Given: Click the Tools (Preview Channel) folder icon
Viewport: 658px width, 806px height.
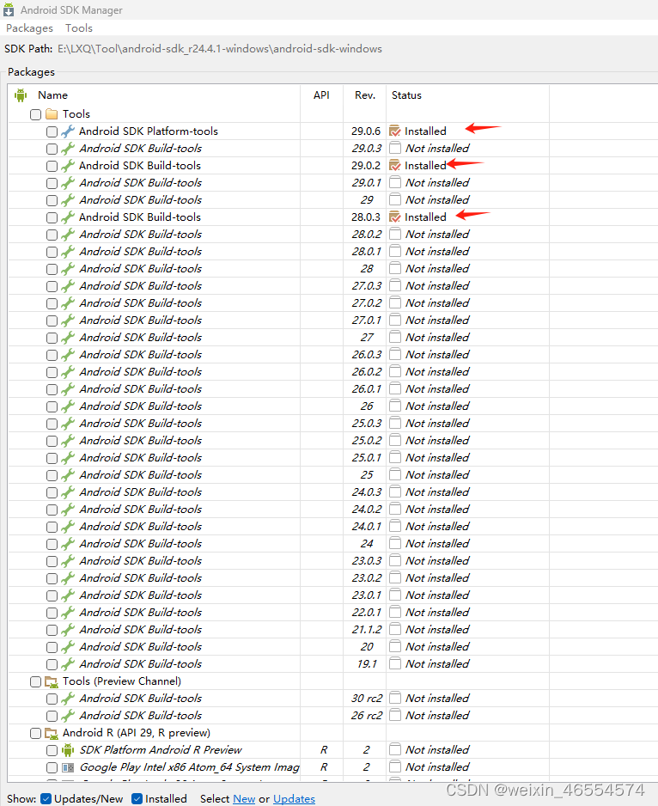Looking at the screenshot, I should (x=52, y=681).
